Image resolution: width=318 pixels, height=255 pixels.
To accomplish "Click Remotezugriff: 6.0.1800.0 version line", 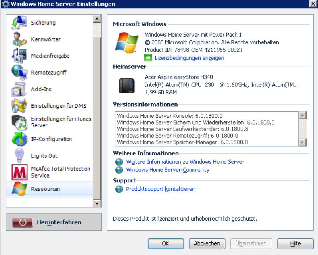I will coord(178,136).
